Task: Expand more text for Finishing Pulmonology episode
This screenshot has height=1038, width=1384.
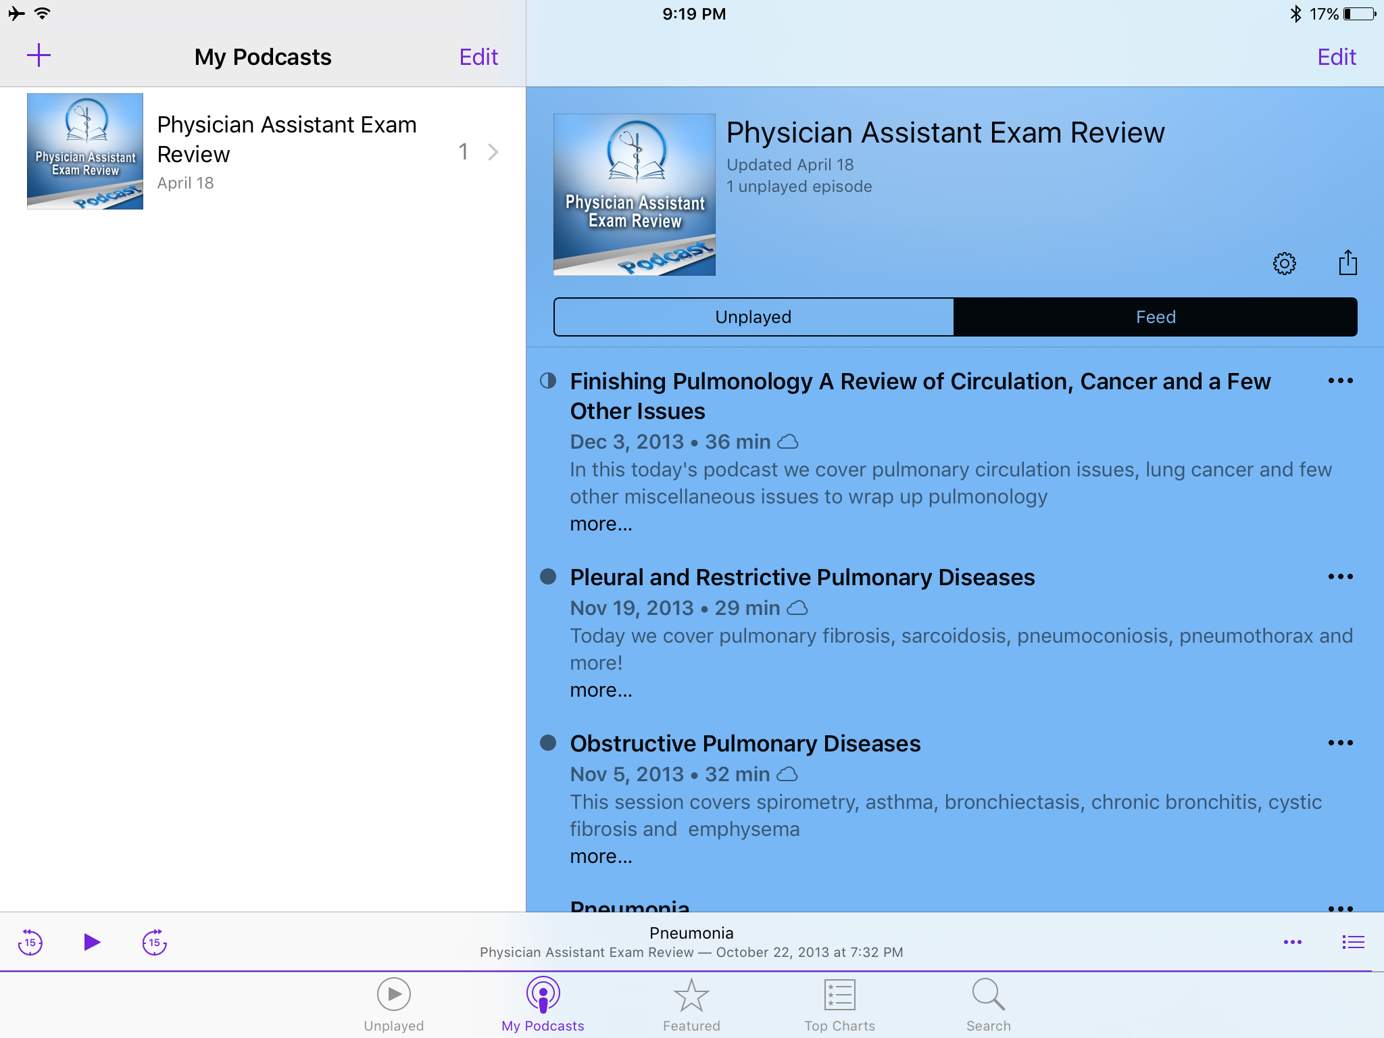Action: click(x=601, y=524)
